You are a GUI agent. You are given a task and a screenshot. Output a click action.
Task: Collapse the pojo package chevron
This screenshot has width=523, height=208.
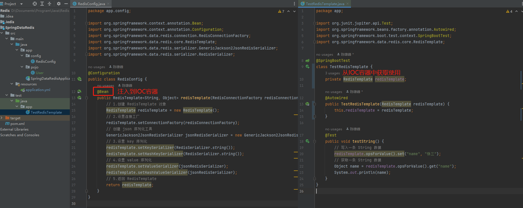click(x=22, y=67)
